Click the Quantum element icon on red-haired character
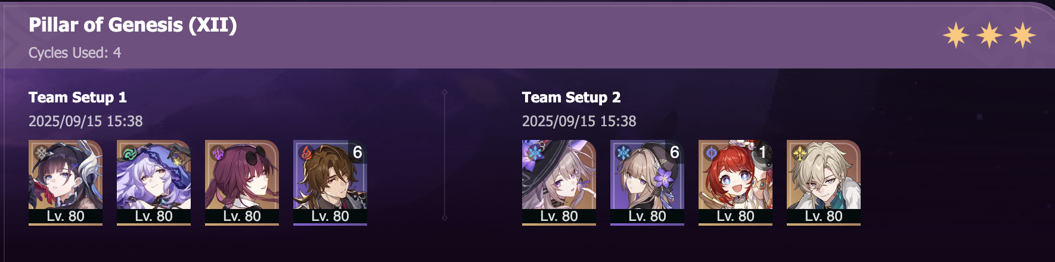This screenshot has width=1055, height=262. click(710, 153)
